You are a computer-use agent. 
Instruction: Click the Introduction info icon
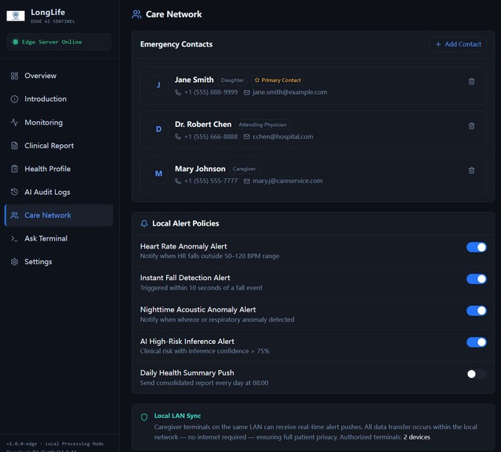click(14, 99)
